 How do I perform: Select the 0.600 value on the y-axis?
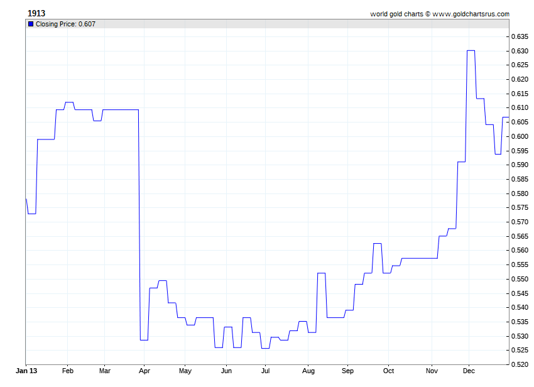(x=519, y=136)
